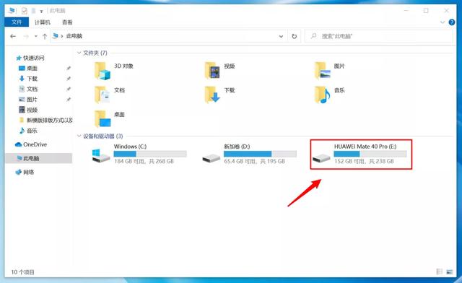The image size is (462, 283).
Task: Open the help question mark icon
Action: tap(452, 22)
